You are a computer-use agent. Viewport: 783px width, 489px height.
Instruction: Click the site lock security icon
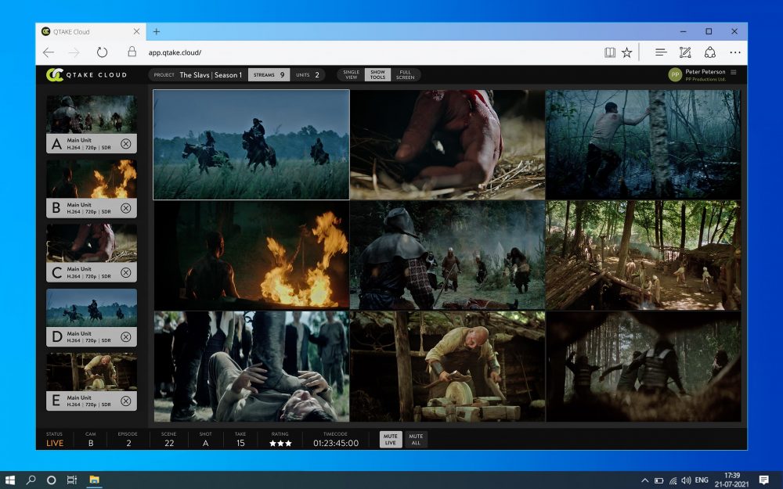pos(132,52)
